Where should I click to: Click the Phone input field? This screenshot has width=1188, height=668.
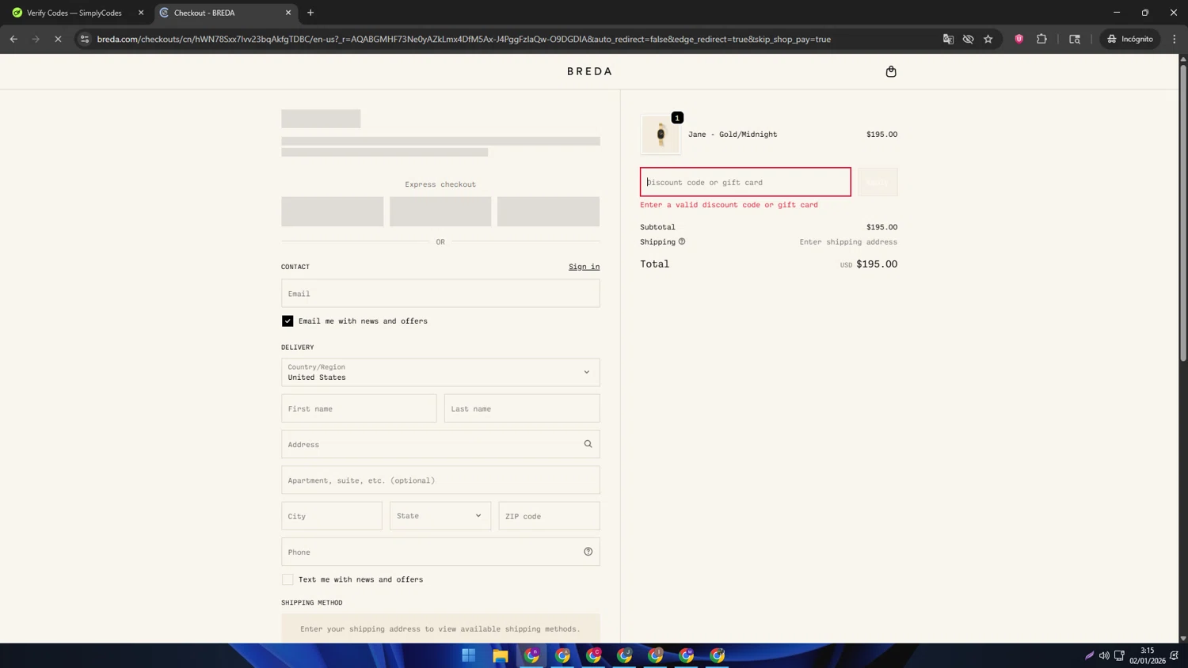click(x=440, y=552)
